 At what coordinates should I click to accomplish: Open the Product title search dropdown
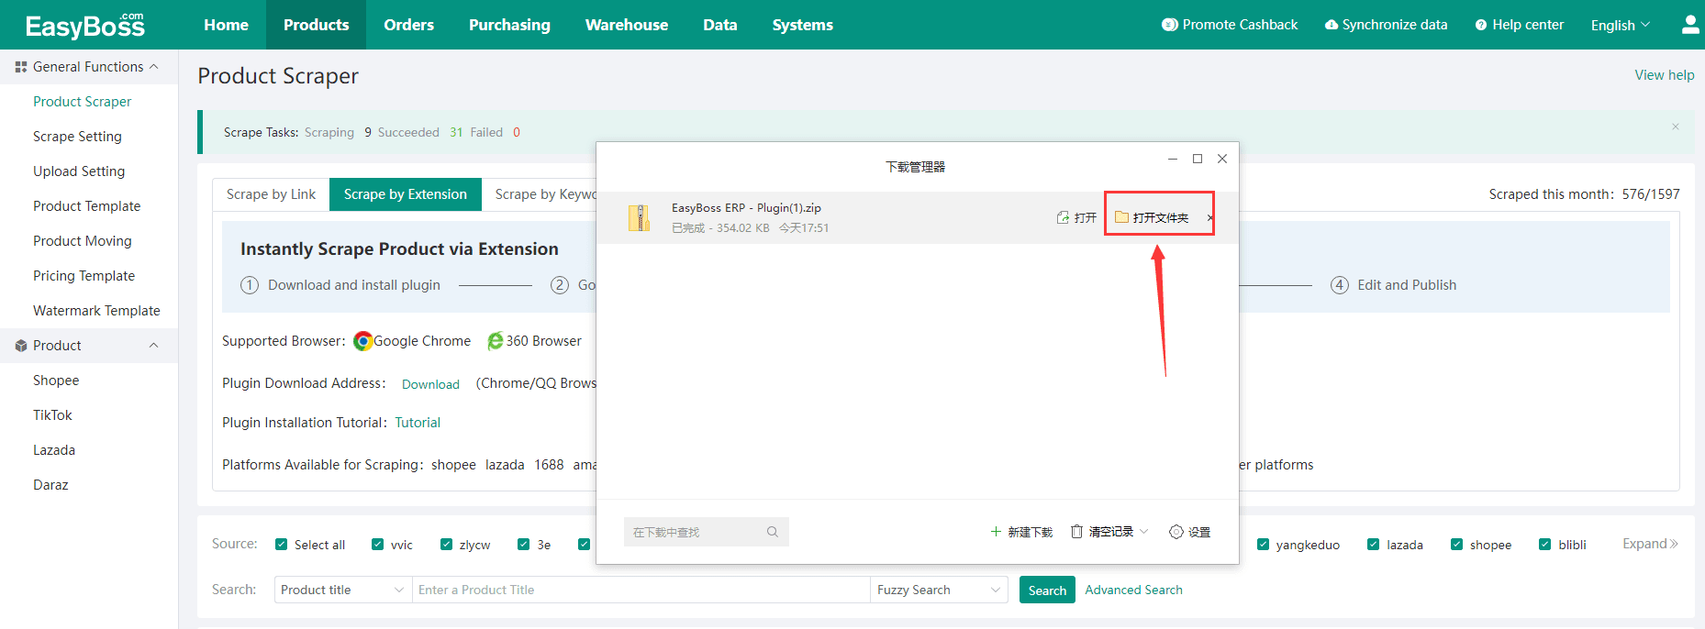pyautogui.click(x=343, y=590)
